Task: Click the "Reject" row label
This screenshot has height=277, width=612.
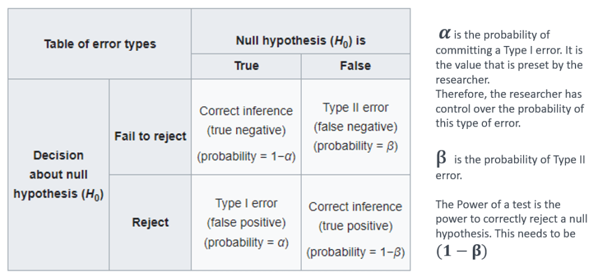Action: pyautogui.click(x=150, y=222)
